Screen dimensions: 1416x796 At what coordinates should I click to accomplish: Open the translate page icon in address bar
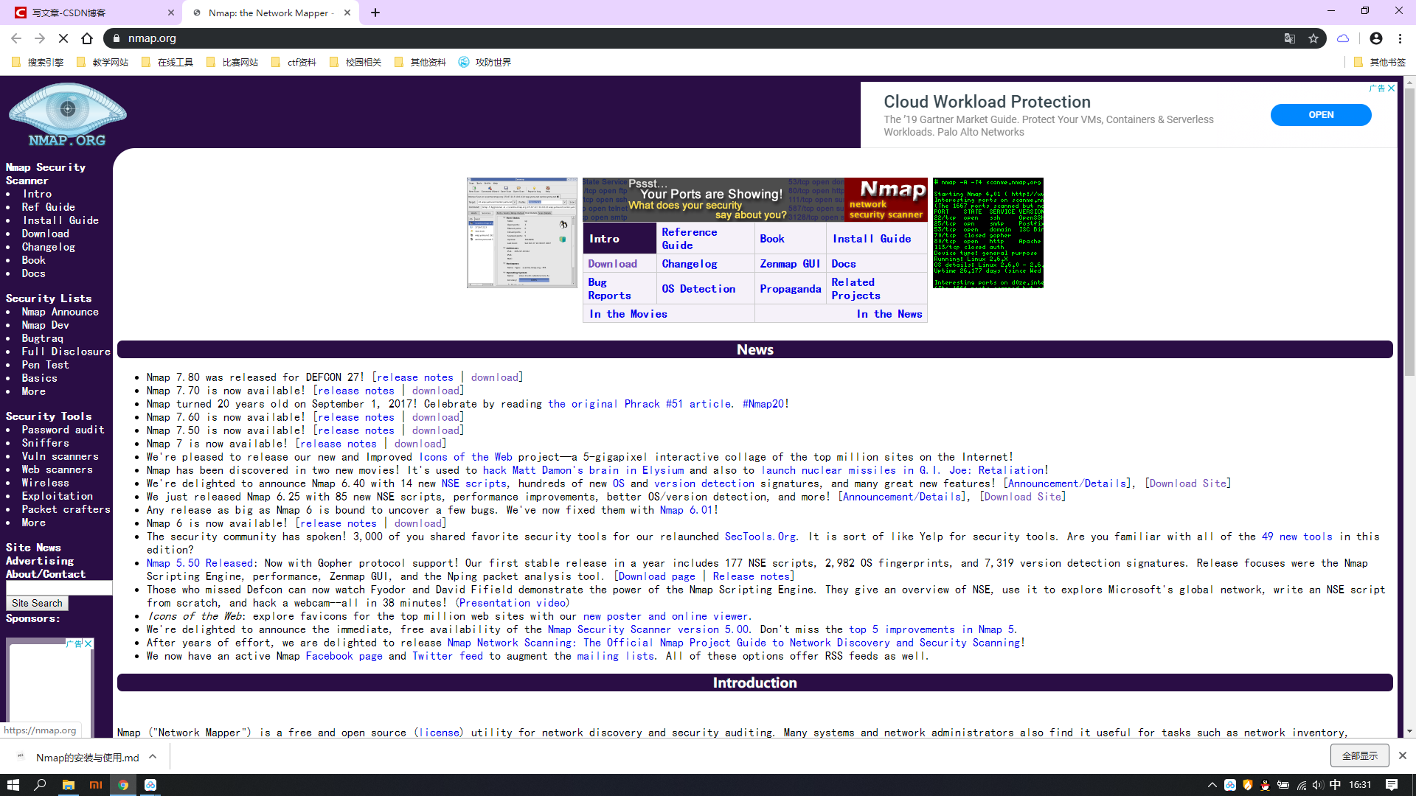(1289, 38)
